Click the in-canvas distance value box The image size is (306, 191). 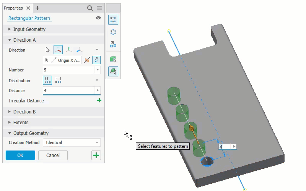pos(225,147)
